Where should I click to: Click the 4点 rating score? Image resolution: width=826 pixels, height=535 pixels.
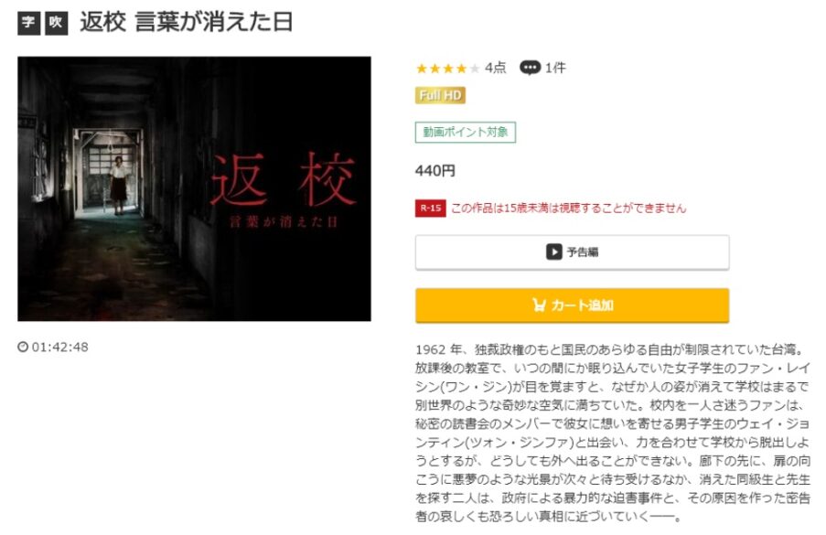496,68
